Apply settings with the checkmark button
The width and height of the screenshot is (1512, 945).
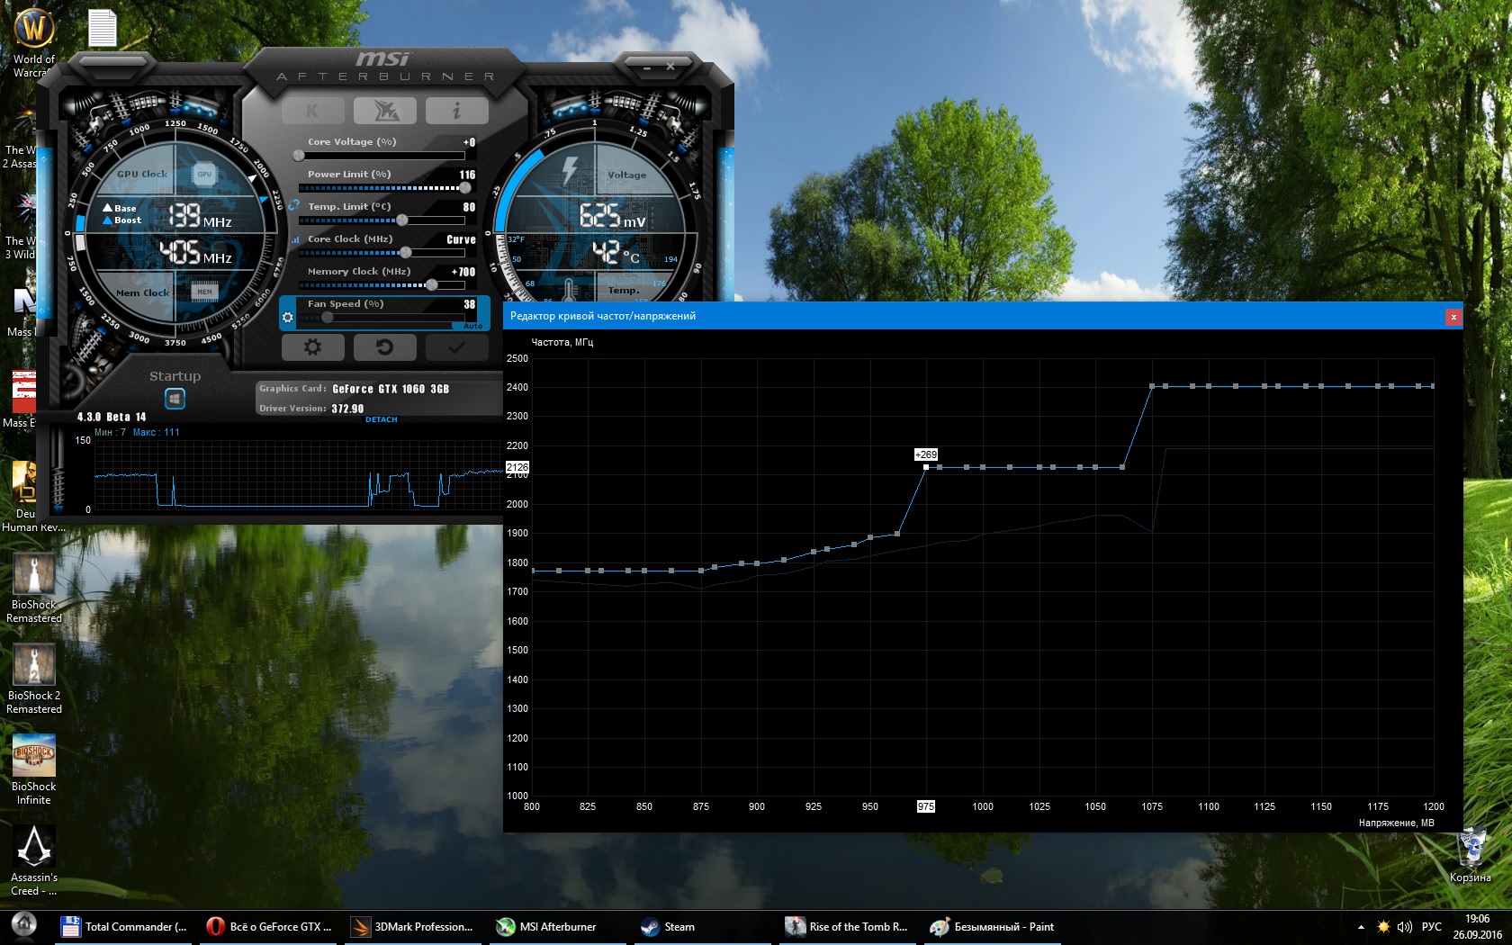(456, 346)
